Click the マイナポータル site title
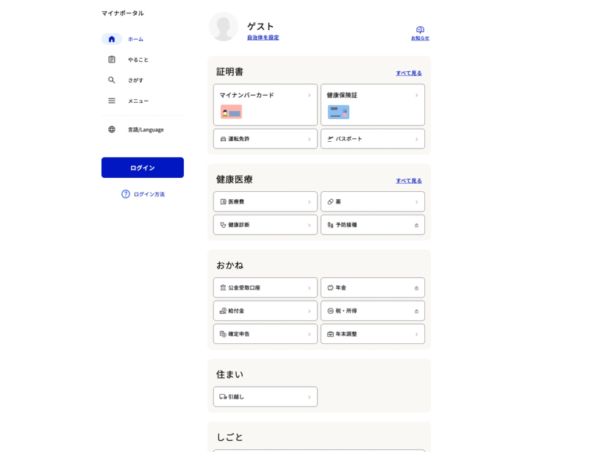 [123, 13]
